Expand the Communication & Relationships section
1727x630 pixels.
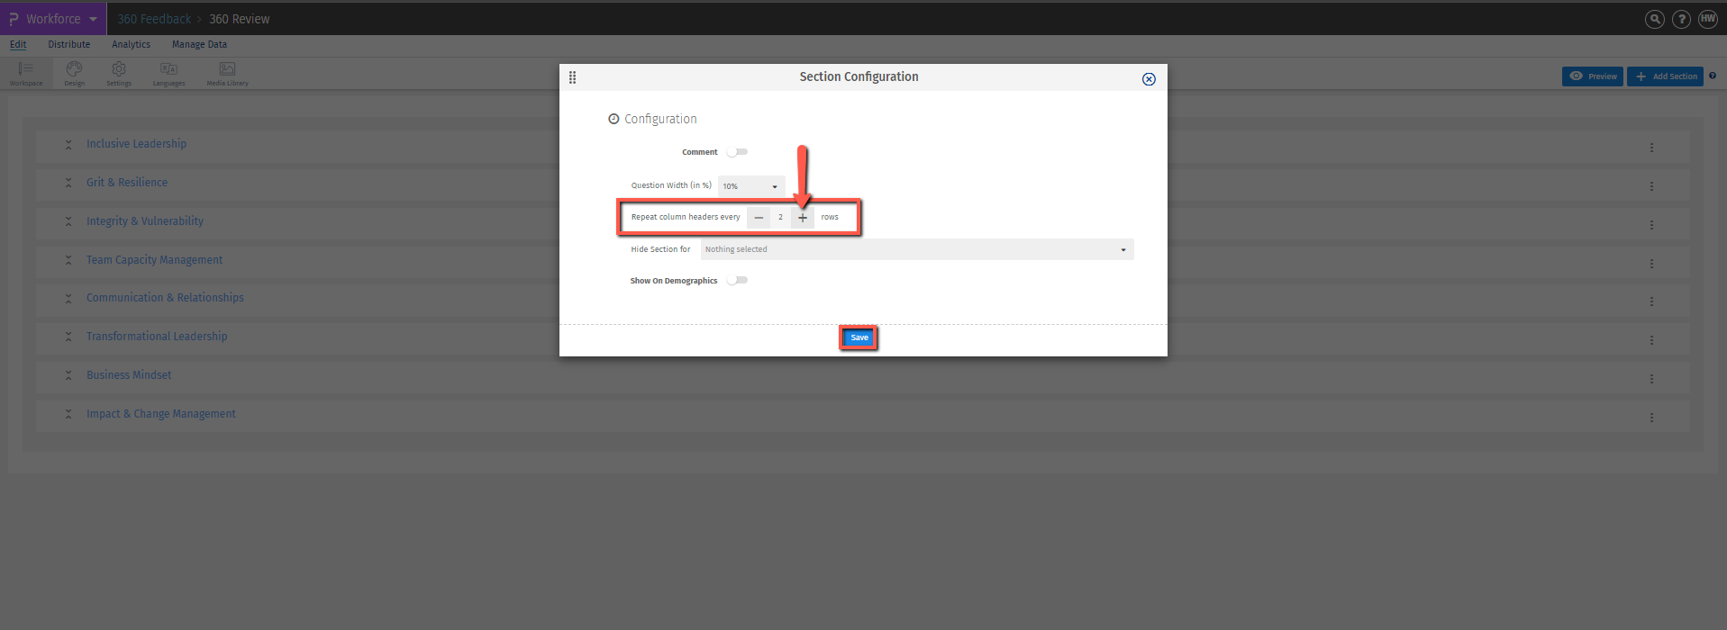(x=68, y=298)
